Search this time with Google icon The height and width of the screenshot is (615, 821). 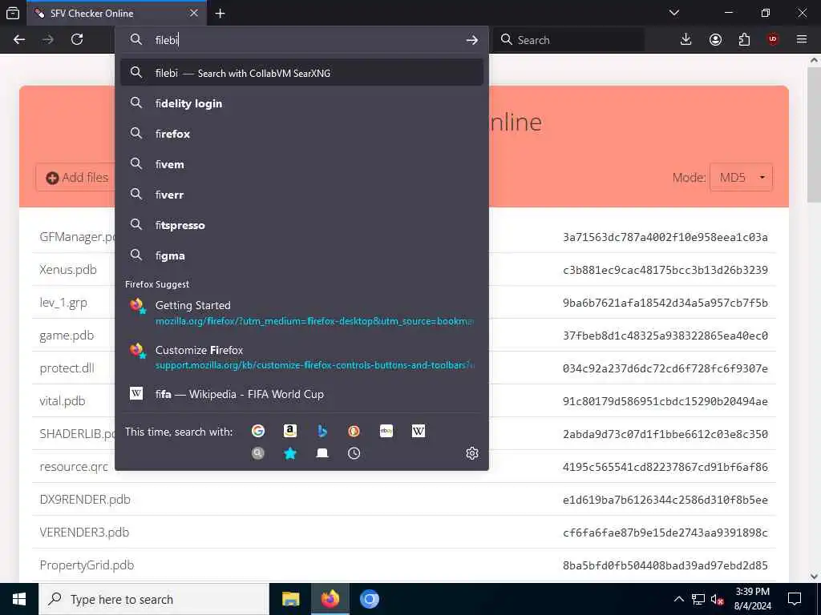(x=258, y=431)
